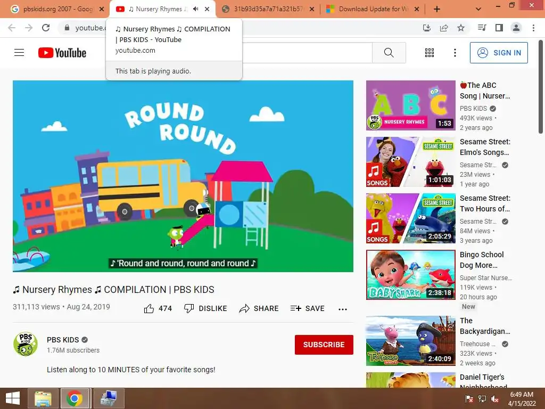Click SAVE to playlist button
Viewport: 545px width, 409px height.
click(307, 308)
